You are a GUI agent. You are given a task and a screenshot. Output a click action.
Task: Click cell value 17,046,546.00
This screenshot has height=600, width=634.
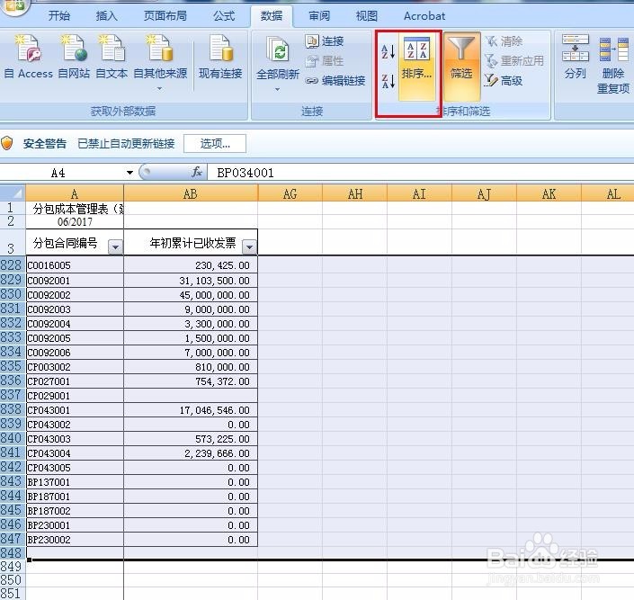click(x=191, y=410)
